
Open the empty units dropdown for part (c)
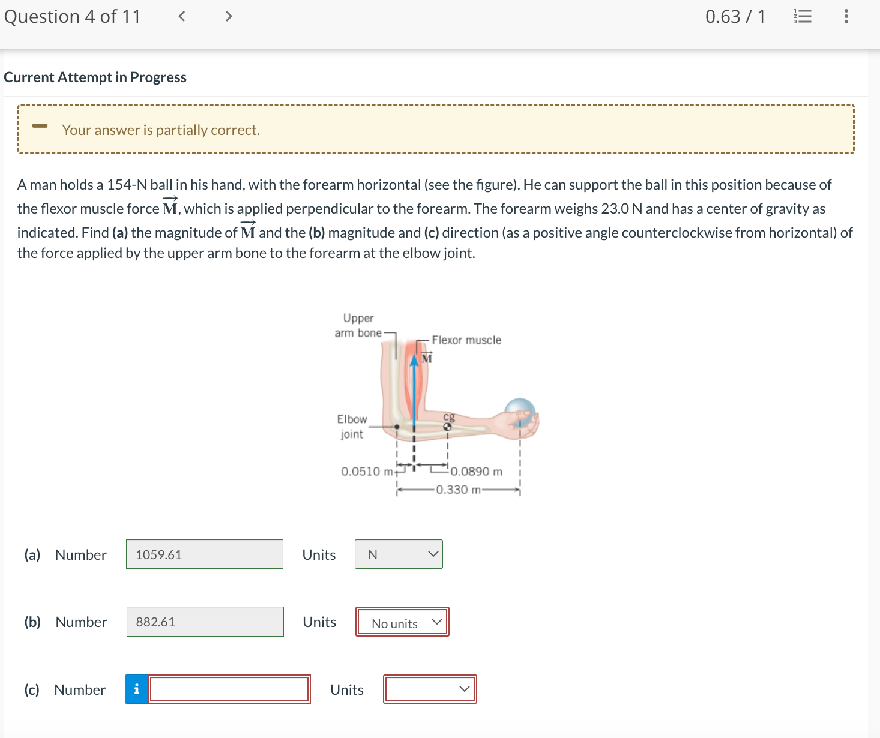430,689
